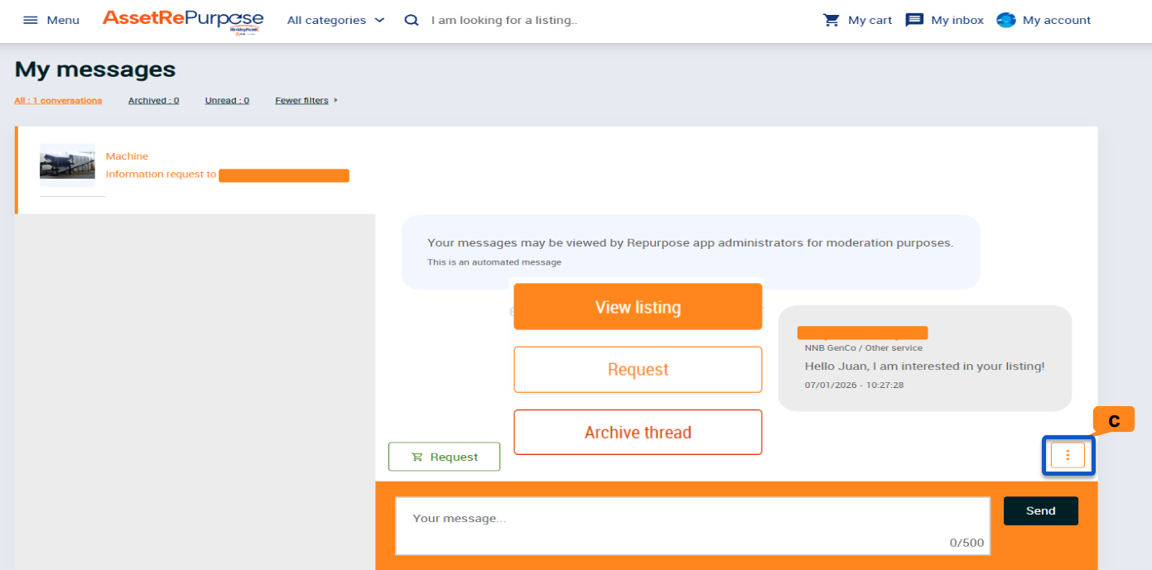Click the three-dot more options button
1152x570 pixels.
1068,455
